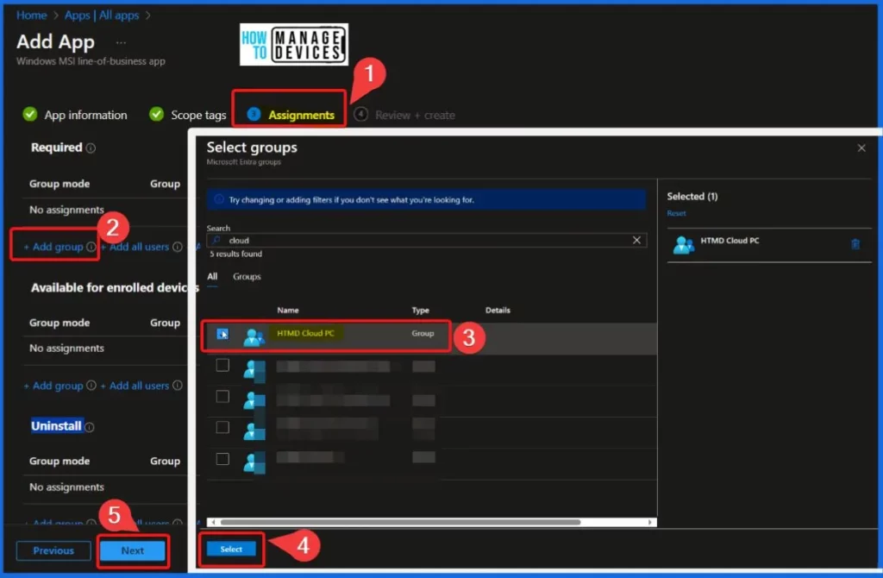Click the info icon in the filter hint banner
Image resolution: width=883 pixels, height=578 pixels.
point(219,199)
